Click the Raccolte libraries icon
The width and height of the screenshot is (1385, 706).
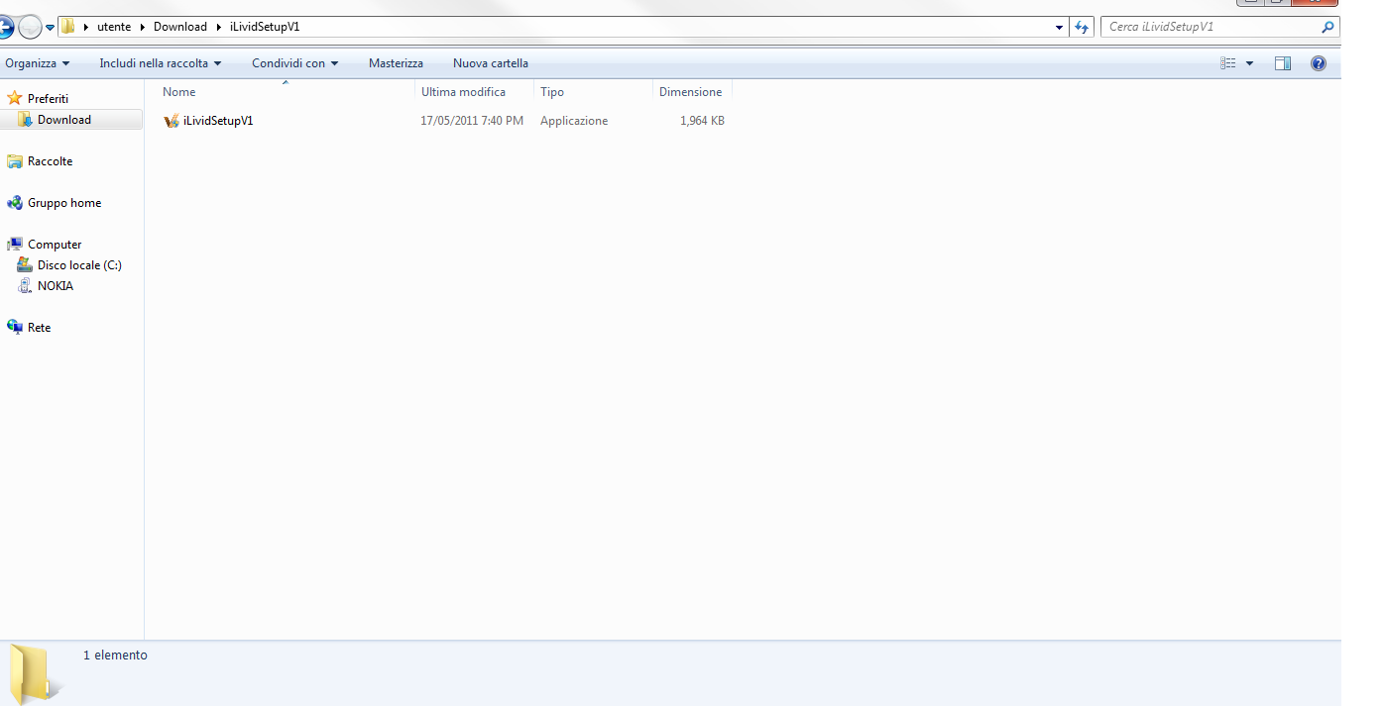(15, 161)
